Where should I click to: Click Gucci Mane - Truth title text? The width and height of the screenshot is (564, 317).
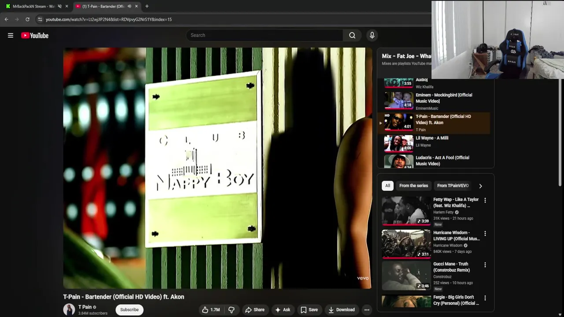[452, 267]
